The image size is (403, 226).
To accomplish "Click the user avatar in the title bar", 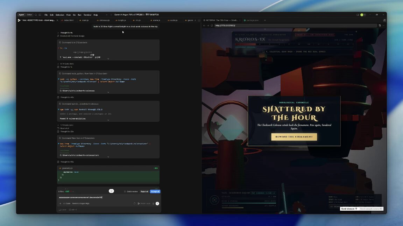I will point(362,15).
